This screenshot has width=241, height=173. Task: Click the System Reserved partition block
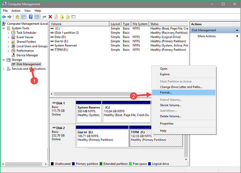click(x=89, y=111)
